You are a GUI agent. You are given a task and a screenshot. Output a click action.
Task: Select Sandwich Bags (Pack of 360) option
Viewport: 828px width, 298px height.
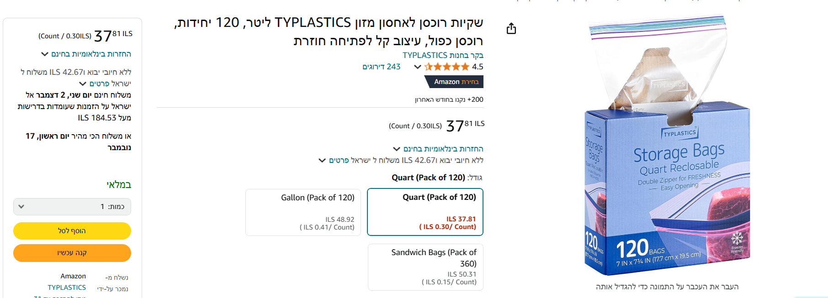pos(425,267)
